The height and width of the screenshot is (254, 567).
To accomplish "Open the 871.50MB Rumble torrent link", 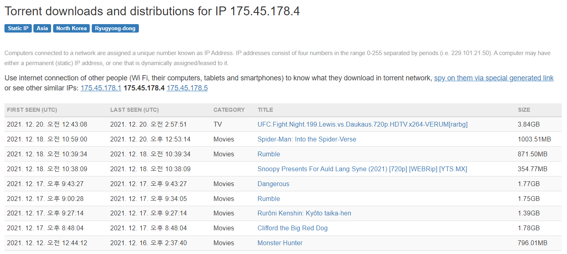I will click(268, 154).
